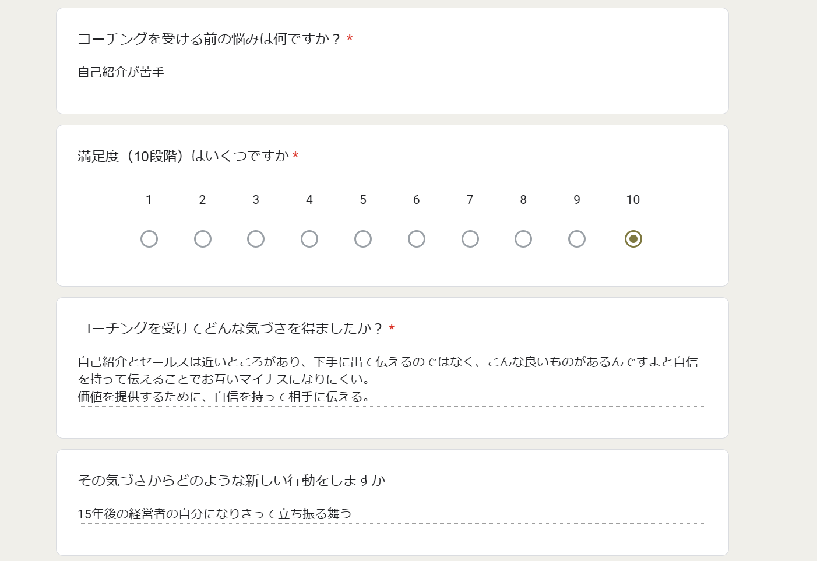817x561 pixels.
Task: Select satisfaction rating 5 radio button
Action: [x=363, y=239]
